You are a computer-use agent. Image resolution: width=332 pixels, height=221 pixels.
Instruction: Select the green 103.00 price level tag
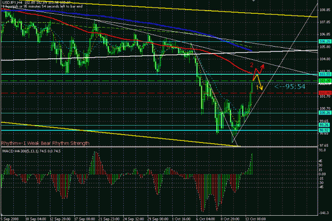[x=325, y=81]
